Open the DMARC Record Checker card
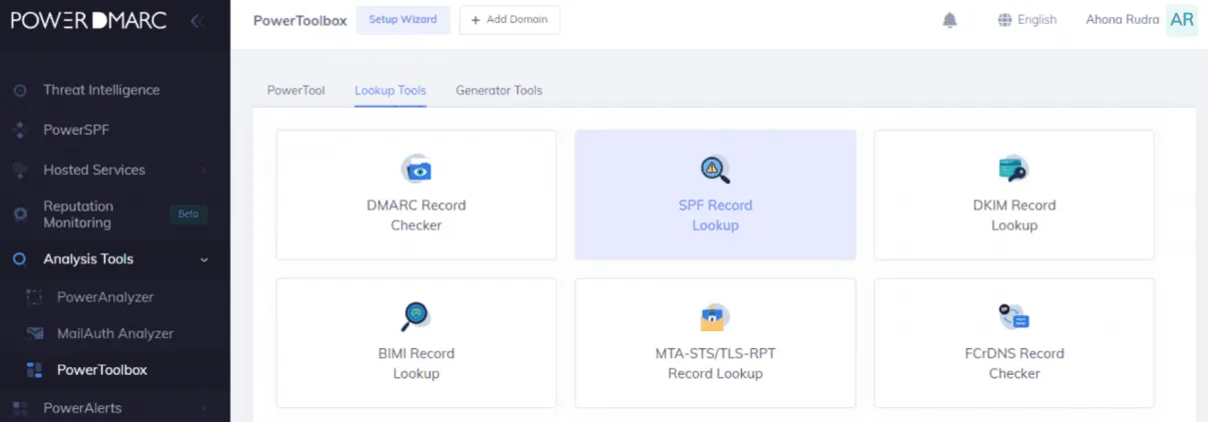This screenshot has height=422, width=1208. 416,195
